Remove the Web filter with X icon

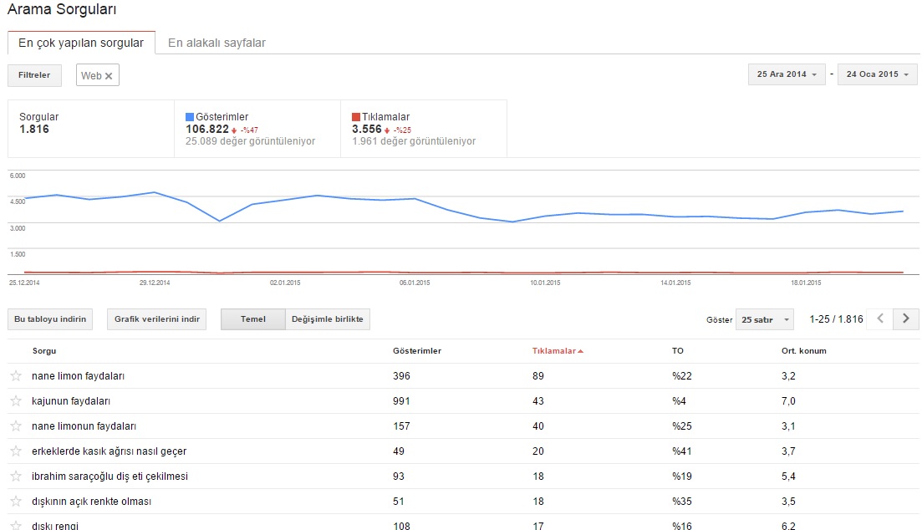coord(109,75)
